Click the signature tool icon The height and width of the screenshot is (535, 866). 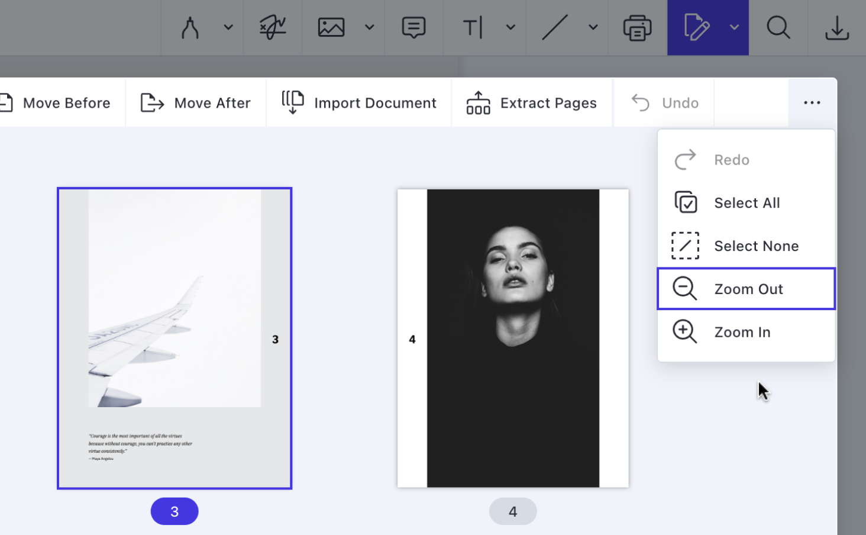(273, 28)
